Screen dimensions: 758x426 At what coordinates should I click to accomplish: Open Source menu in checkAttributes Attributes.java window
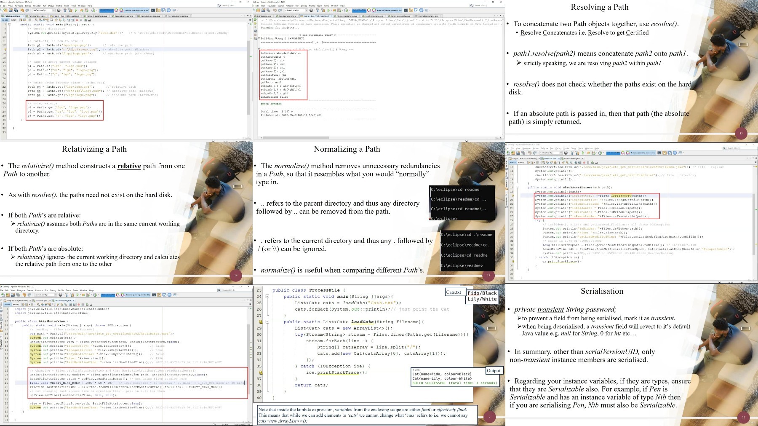(535, 148)
